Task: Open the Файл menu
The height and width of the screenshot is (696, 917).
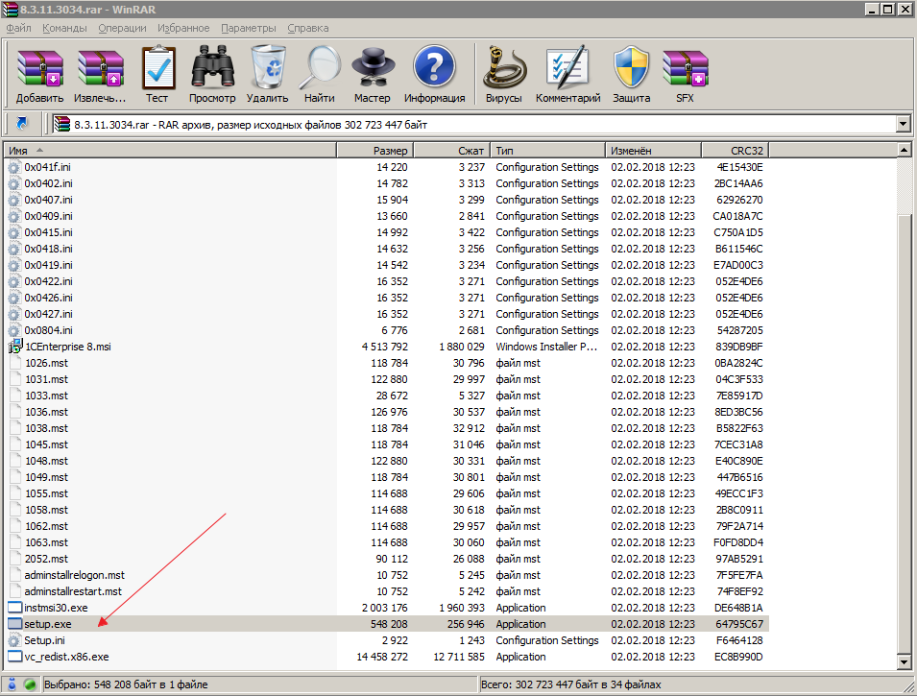Action: click(18, 28)
